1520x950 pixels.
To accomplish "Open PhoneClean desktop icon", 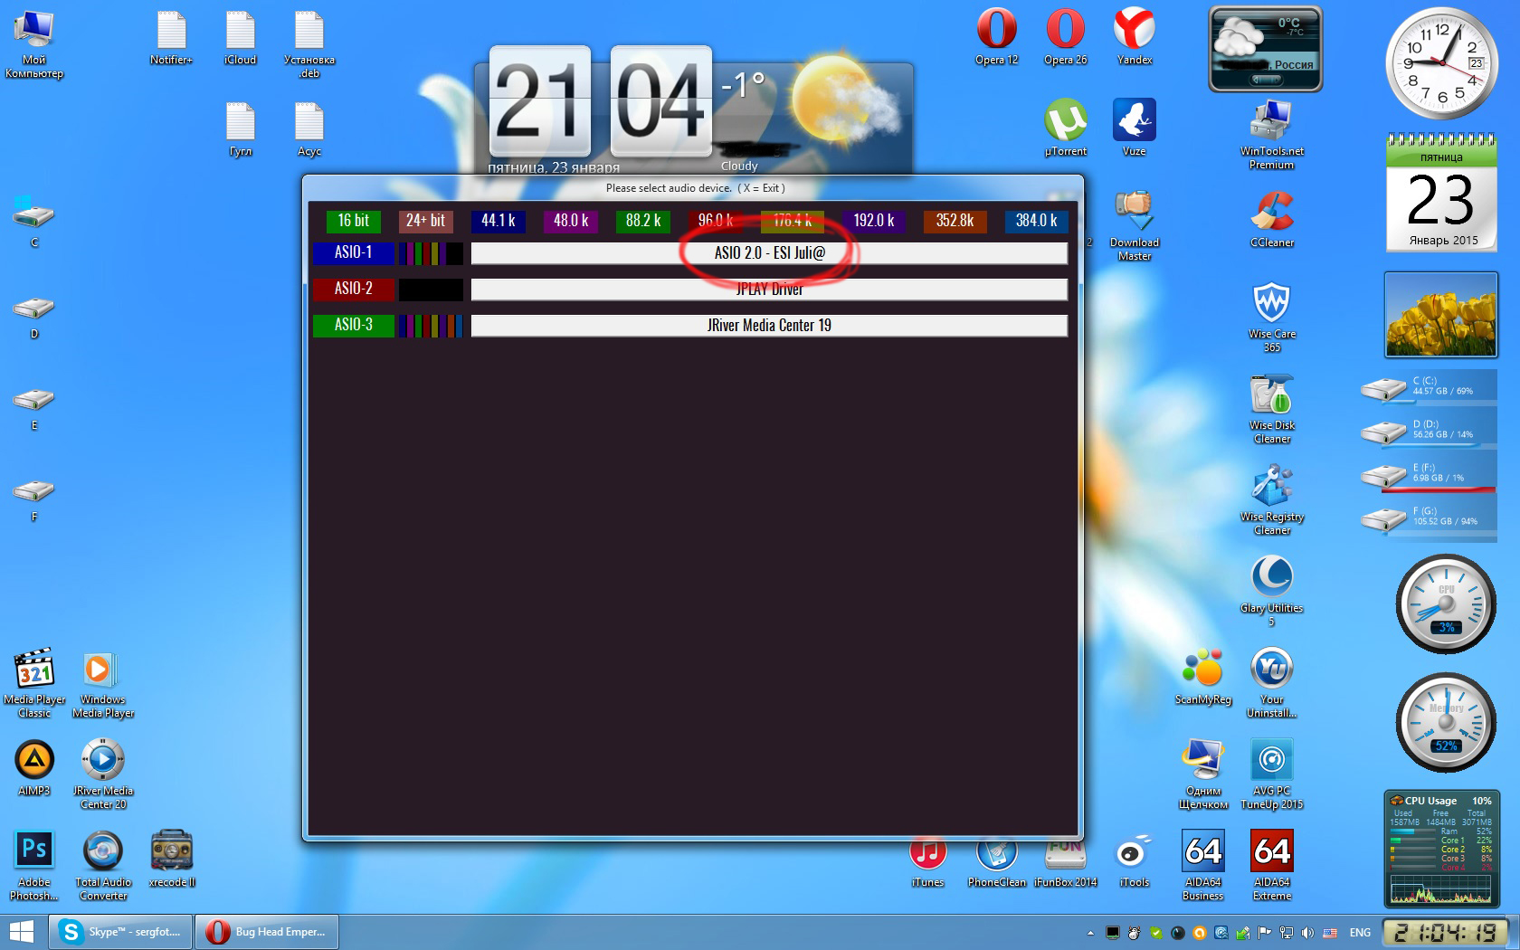I will (996, 860).
